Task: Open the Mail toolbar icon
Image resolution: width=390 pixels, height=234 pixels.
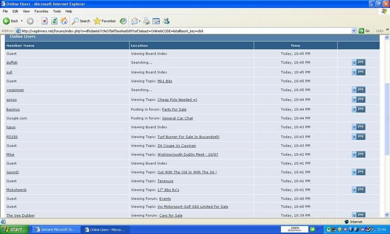Action: point(134,21)
